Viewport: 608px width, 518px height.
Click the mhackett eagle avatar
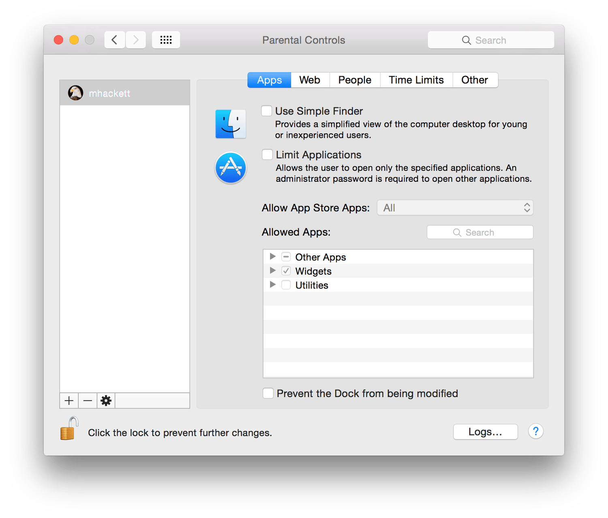[x=75, y=93]
